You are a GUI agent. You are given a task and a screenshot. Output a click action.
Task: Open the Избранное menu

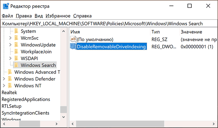point(58,16)
